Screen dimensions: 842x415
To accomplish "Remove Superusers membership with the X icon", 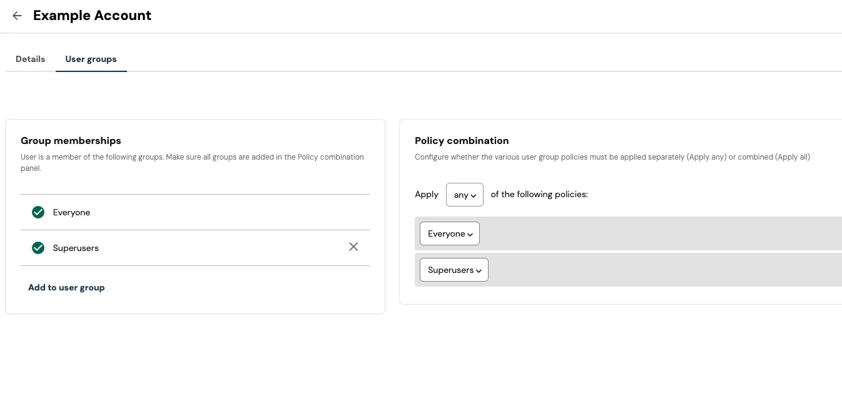I will 353,247.
